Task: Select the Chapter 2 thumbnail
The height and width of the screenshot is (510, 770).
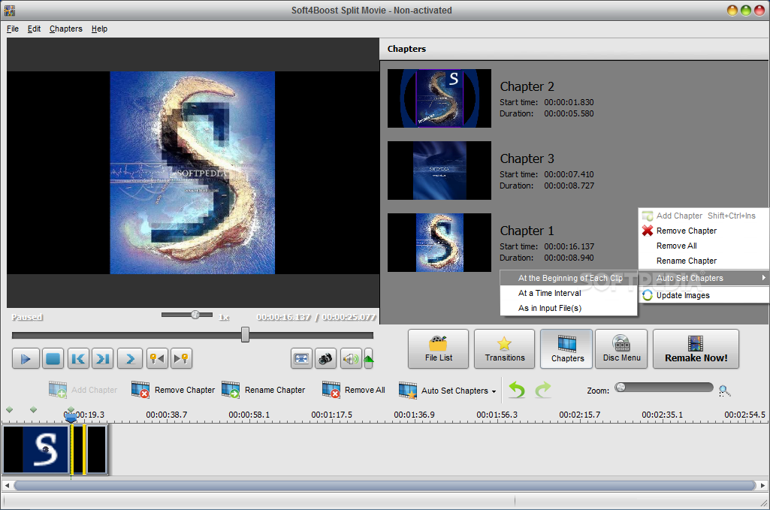Action: pyautogui.click(x=439, y=98)
